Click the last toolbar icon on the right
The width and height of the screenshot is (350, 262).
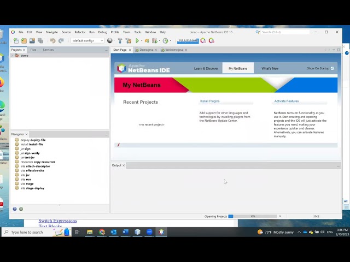click(x=212, y=40)
